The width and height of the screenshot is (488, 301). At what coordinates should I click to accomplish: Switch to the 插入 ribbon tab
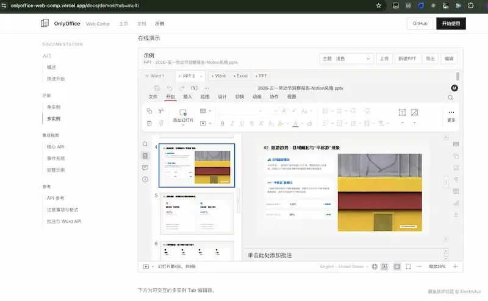tap(187, 97)
